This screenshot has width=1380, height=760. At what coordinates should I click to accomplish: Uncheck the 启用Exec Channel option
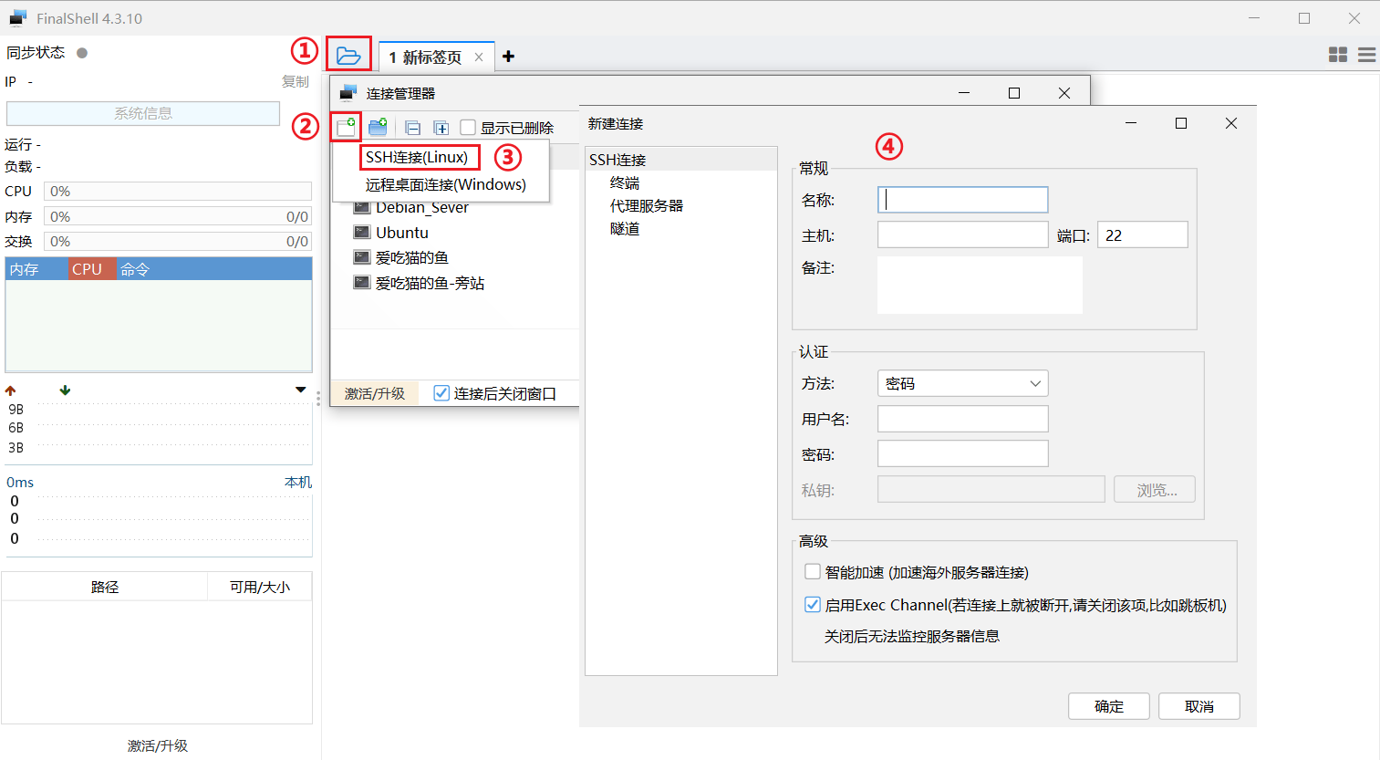[x=813, y=605]
